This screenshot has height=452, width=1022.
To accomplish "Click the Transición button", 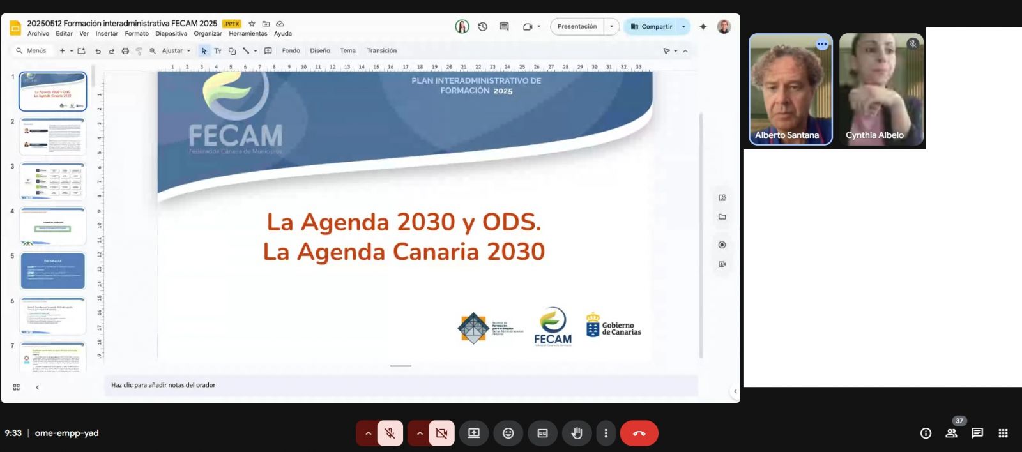I will click(381, 51).
